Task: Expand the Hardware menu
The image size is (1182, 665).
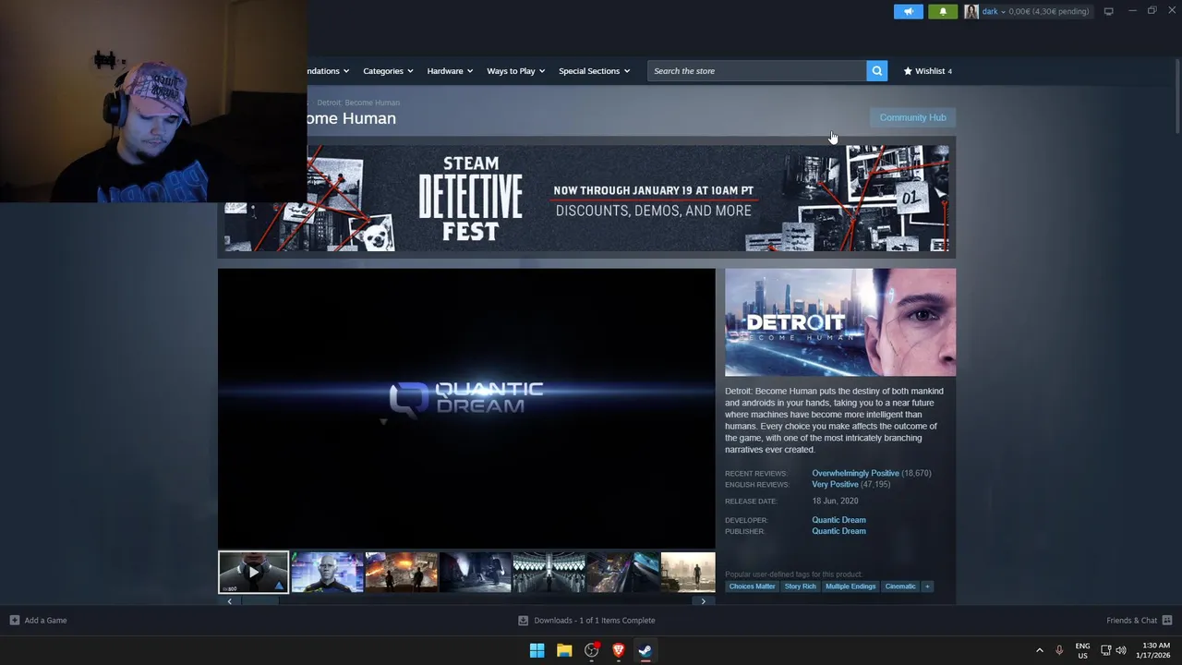Action: click(x=450, y=70)
